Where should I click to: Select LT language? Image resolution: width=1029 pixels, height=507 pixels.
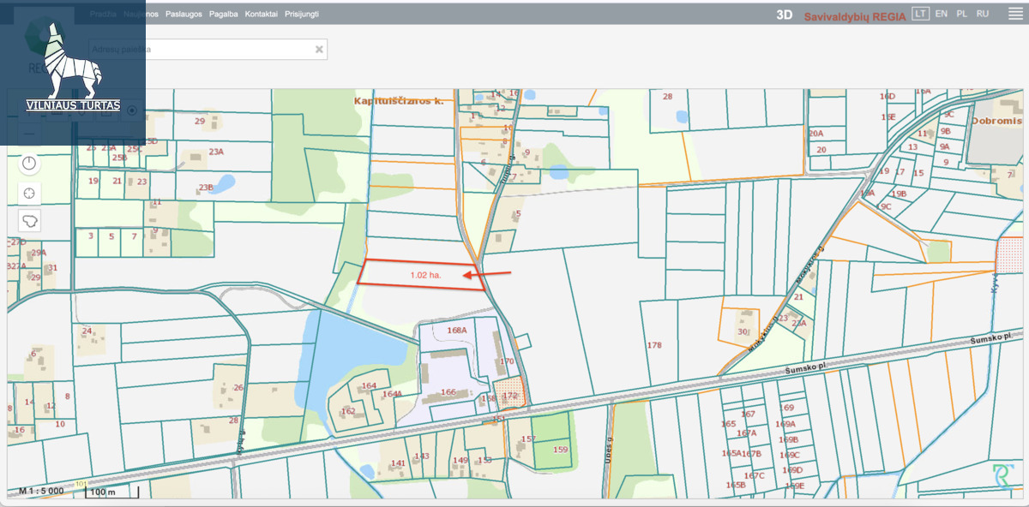coord(920,14)
